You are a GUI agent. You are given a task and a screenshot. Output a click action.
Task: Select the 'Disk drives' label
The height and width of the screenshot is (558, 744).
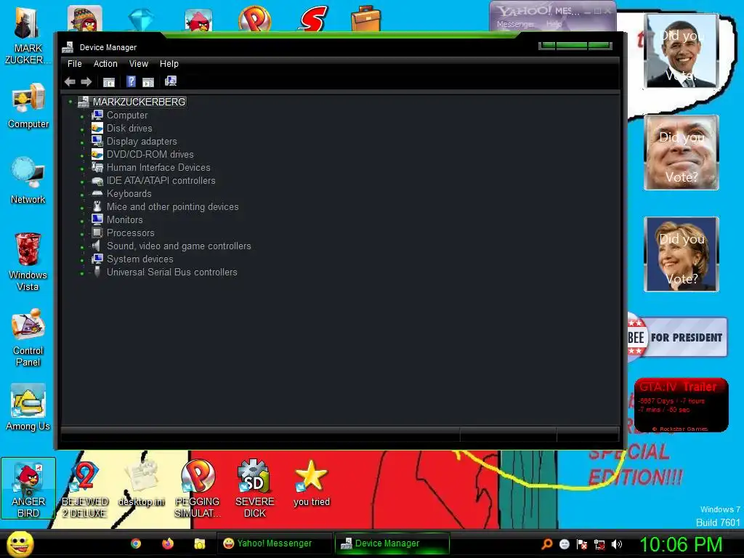tap(129, 128)
